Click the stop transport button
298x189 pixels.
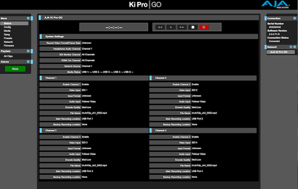click(x=193, y=27)
